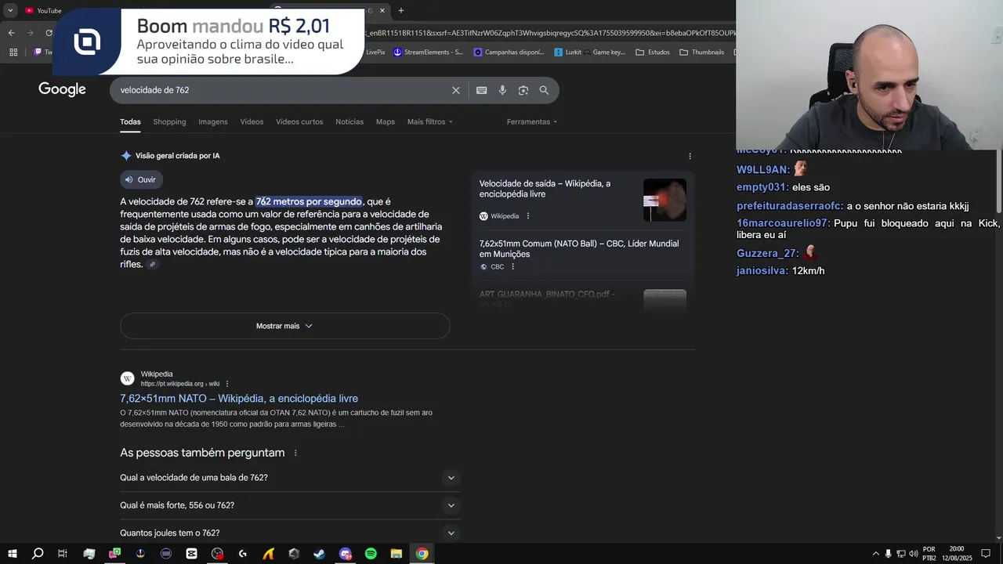This screenshot has width=1003, height=564.
Task: Switch to Maps results tab
Action: (x=386, y=122)
